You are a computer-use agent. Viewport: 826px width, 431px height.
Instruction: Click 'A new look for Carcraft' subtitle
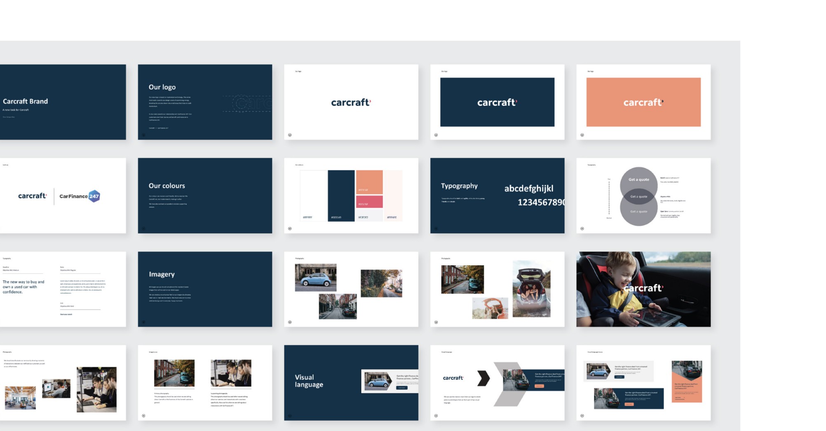point(16,110)
